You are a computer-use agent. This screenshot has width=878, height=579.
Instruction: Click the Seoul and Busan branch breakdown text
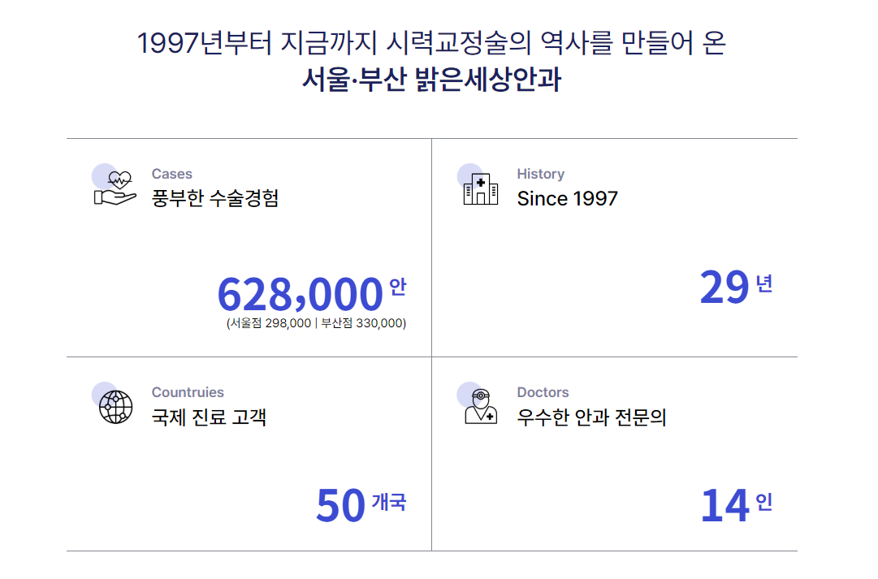coord(316,323)
